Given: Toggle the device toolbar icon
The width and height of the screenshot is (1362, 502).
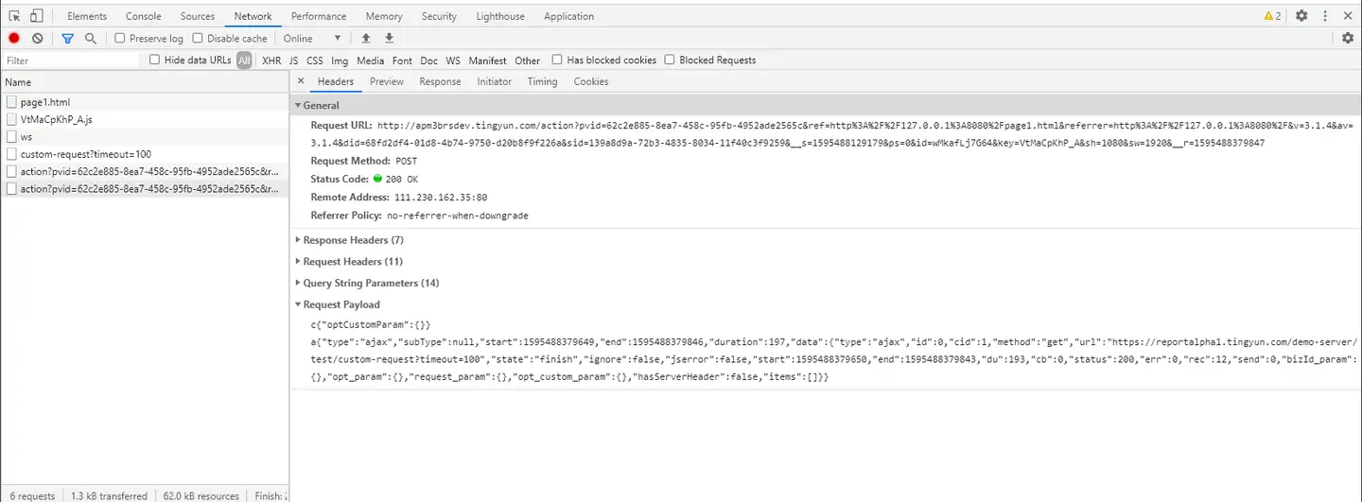Looking at the screenshot, I should (36, 16).
